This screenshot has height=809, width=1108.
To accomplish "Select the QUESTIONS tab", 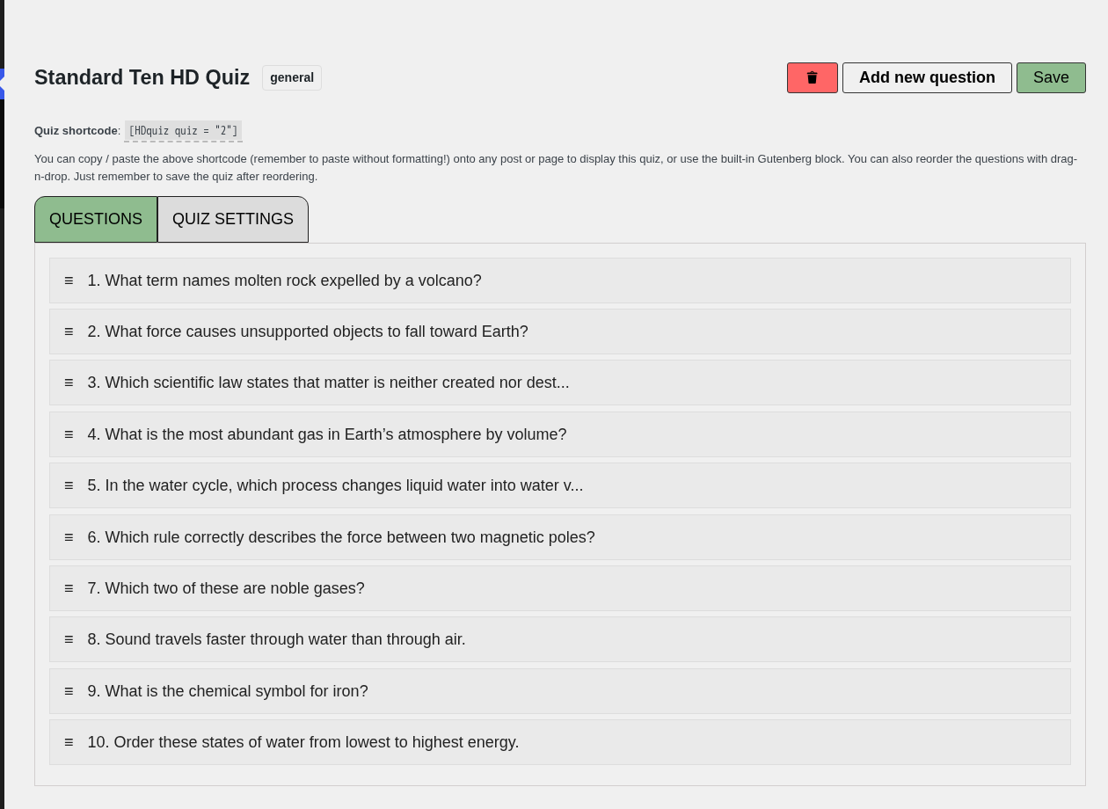I will point(96,219).
